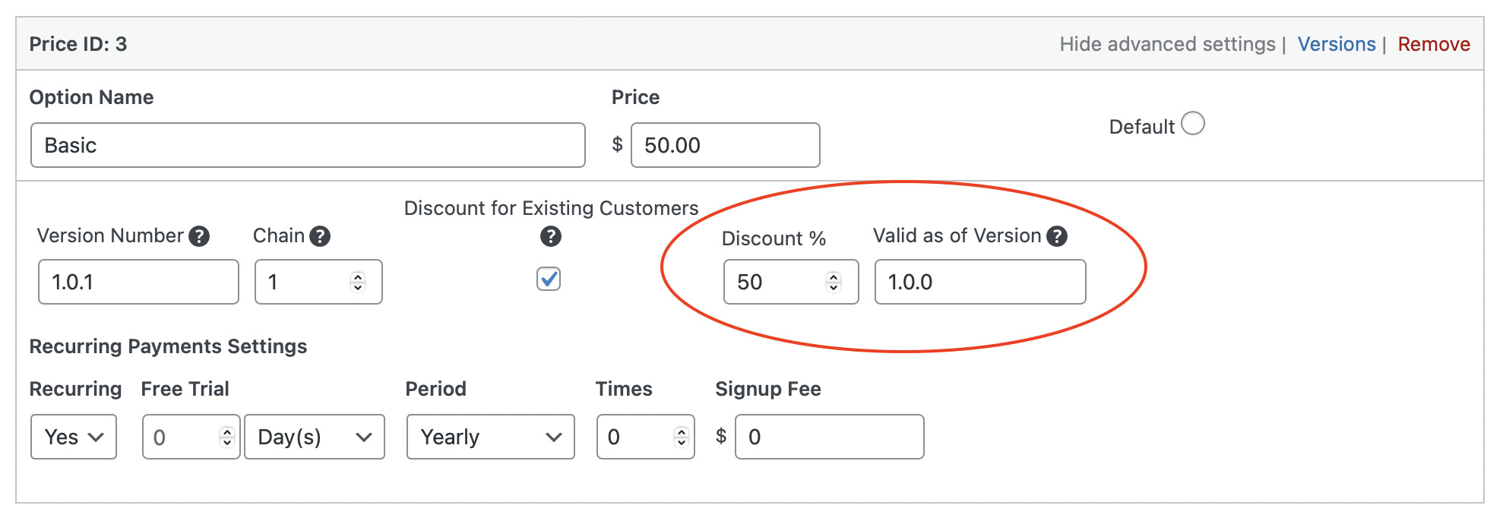Click the Price input showing 50.00

[725, 145]
